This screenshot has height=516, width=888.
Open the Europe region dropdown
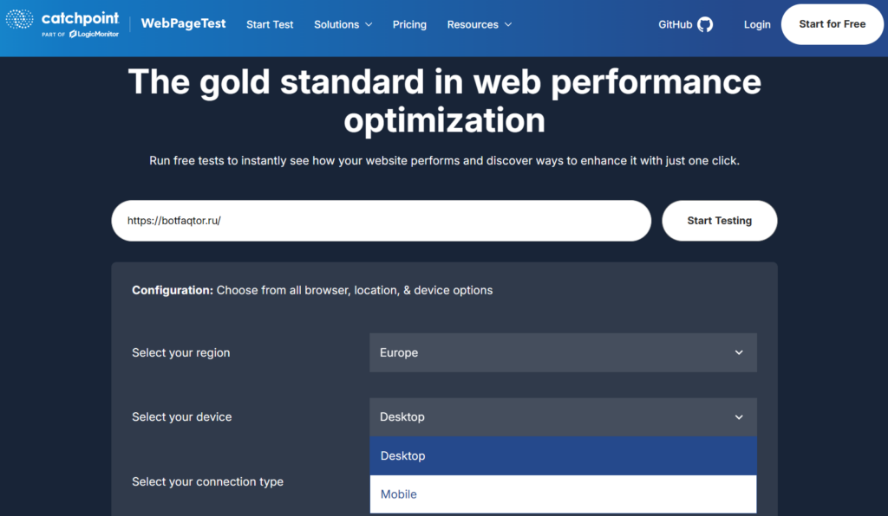coord(563,352)
